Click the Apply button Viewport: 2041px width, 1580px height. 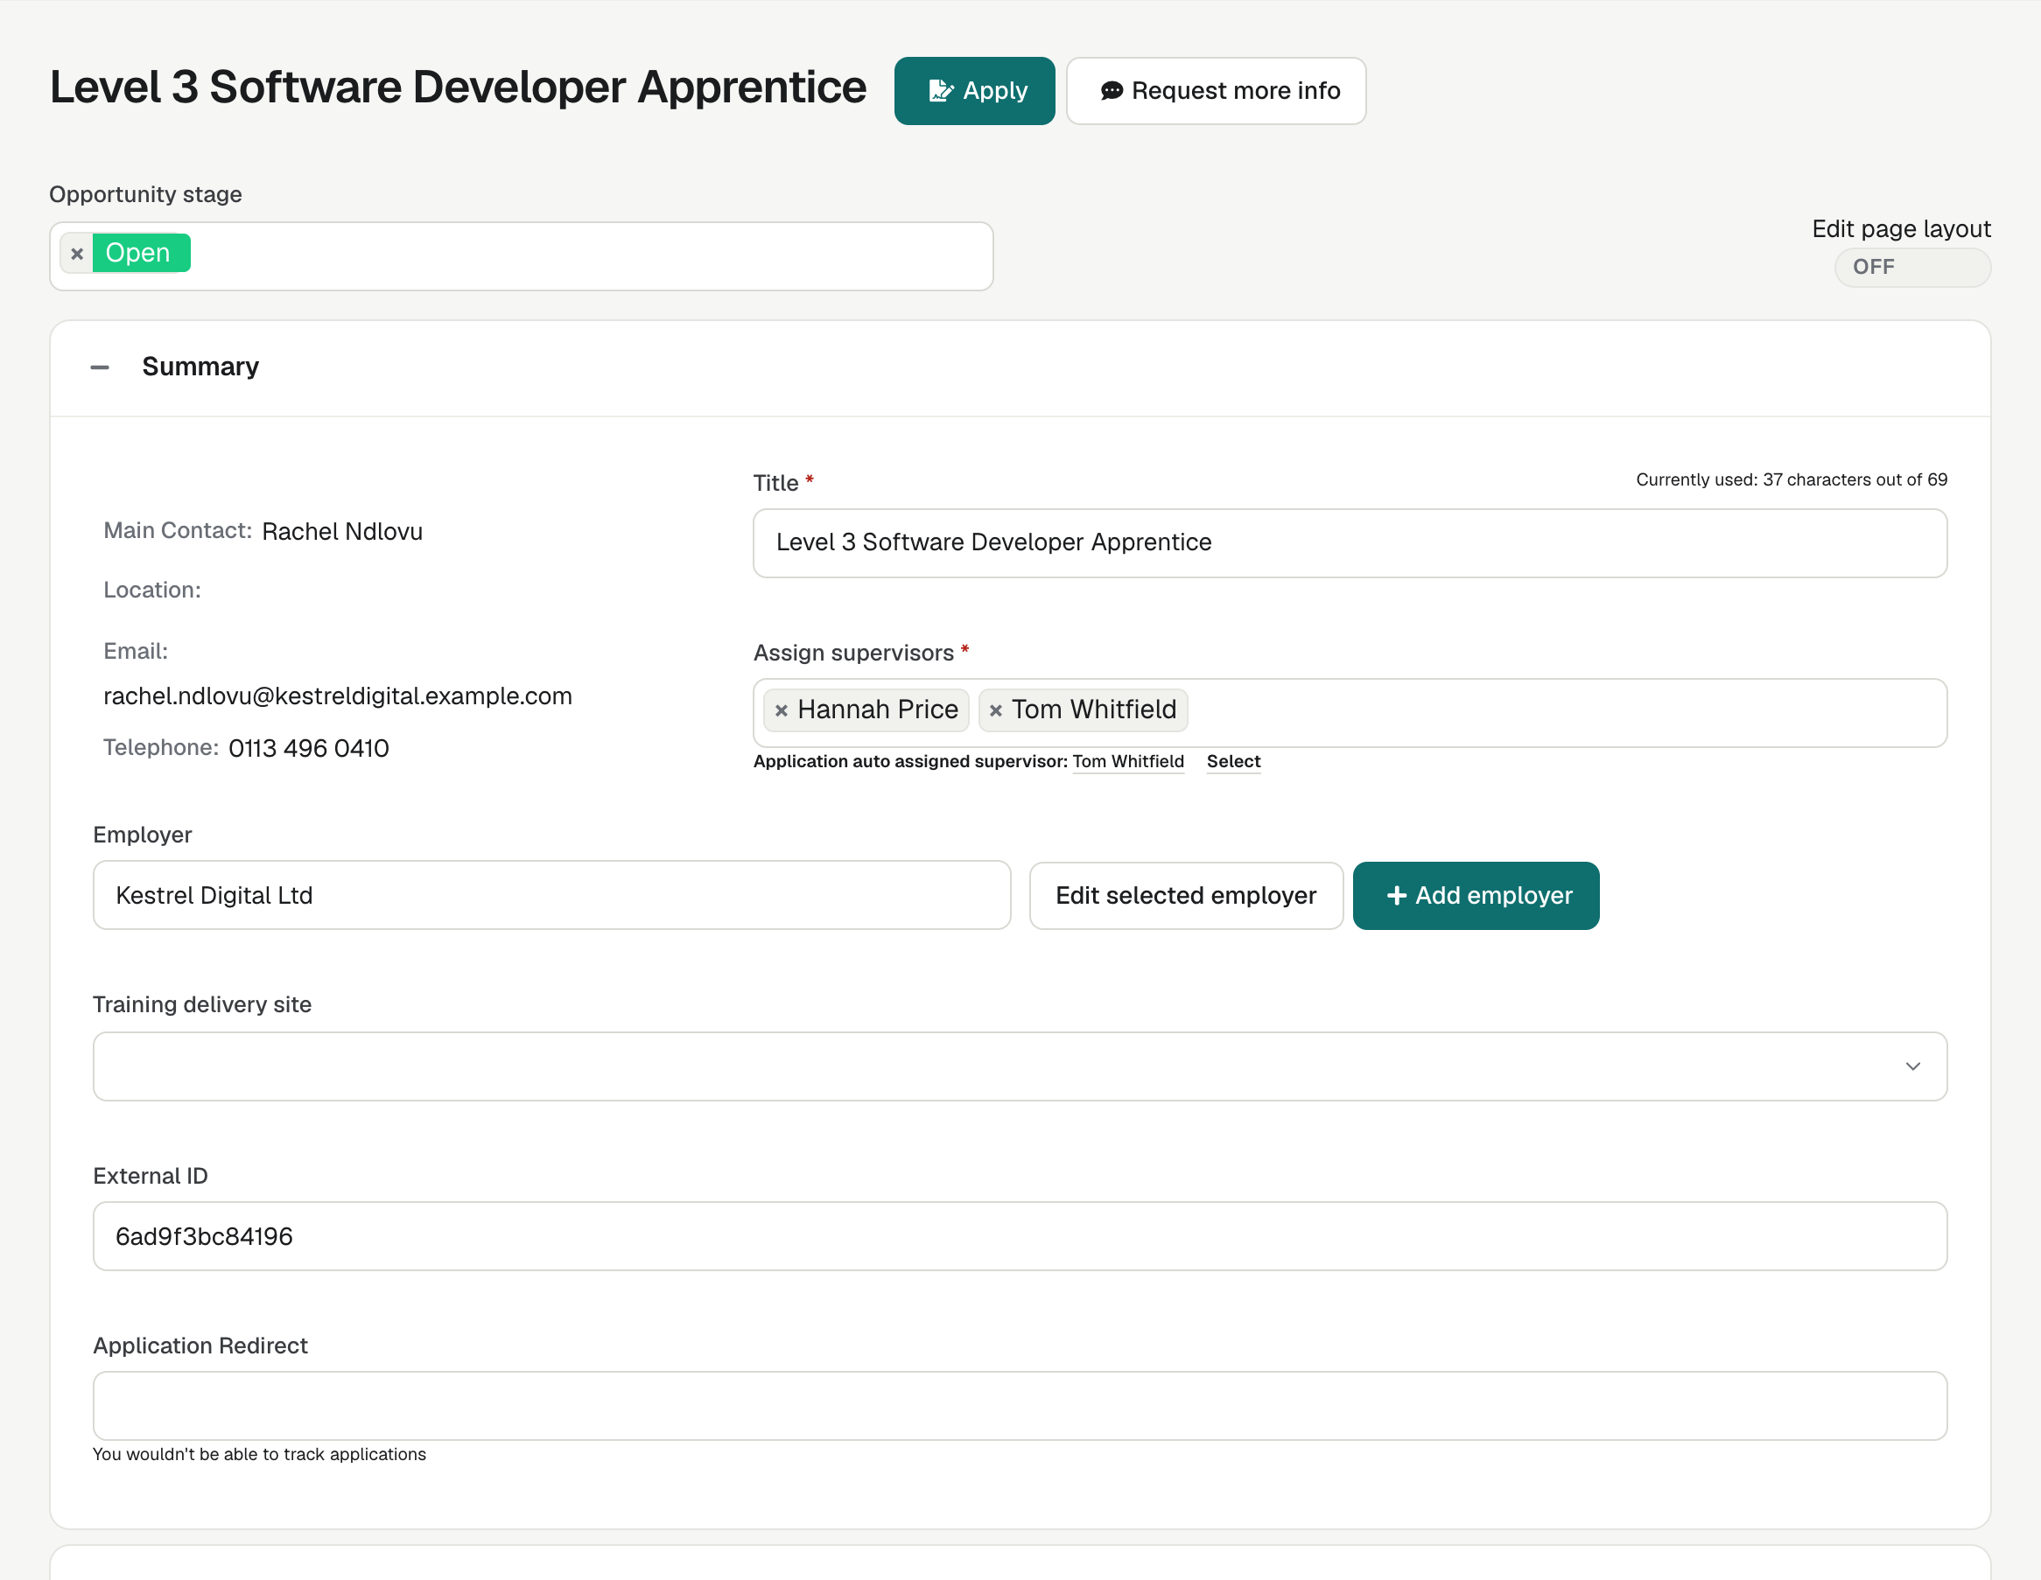974,91
